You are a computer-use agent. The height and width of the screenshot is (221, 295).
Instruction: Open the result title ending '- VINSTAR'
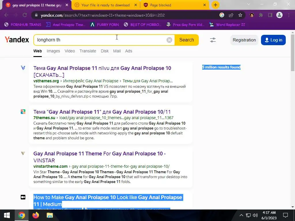99,157
